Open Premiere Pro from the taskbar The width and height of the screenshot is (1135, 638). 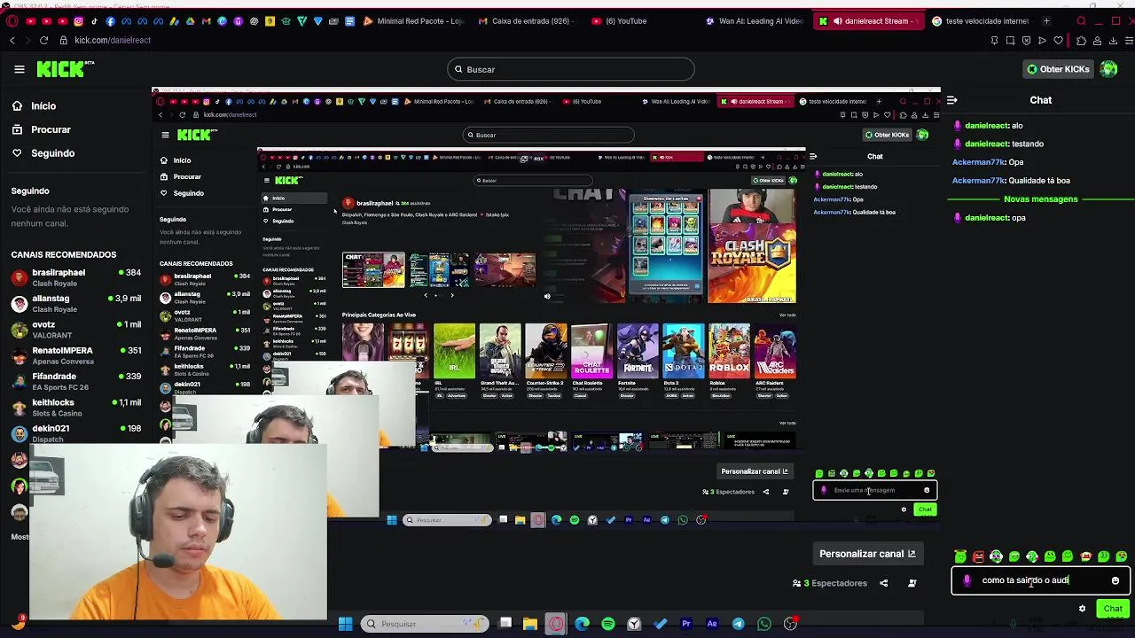[686, 624]
